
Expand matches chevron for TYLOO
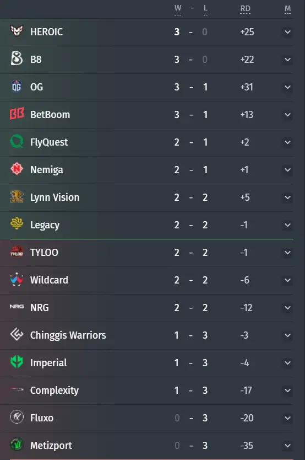coord(288,253)
